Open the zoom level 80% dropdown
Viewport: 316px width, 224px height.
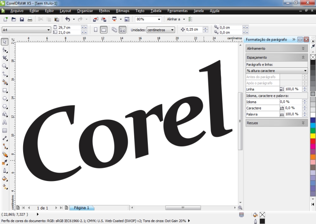[x=159, y=19]
